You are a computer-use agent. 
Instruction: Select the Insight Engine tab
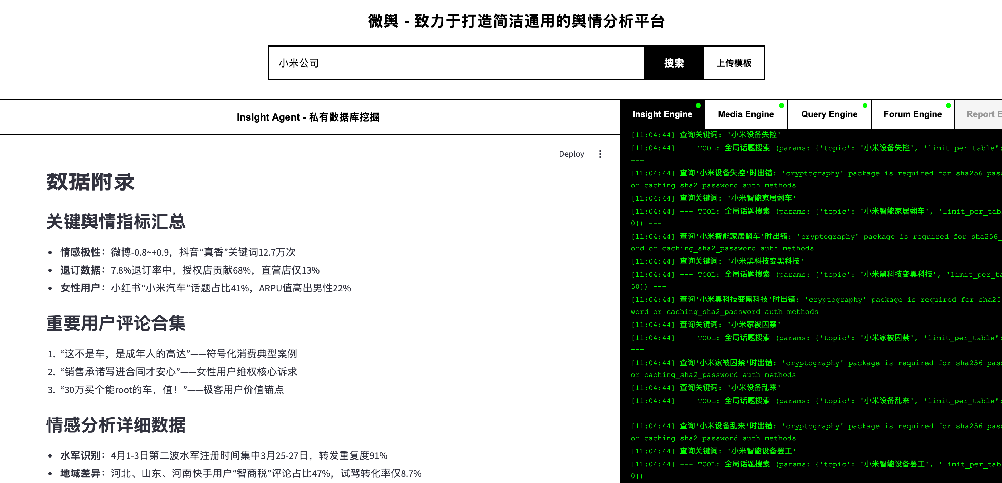click(662, 114)
